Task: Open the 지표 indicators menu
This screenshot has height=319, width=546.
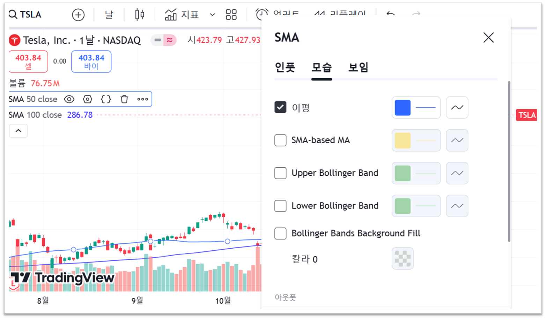Action: (182, 15)
